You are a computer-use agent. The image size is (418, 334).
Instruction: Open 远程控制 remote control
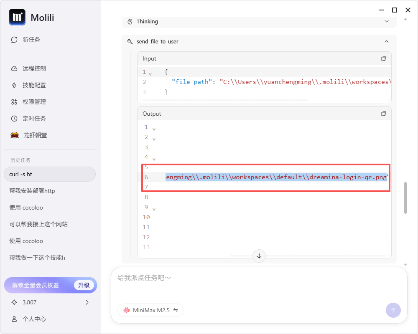(x=34, y=68)
